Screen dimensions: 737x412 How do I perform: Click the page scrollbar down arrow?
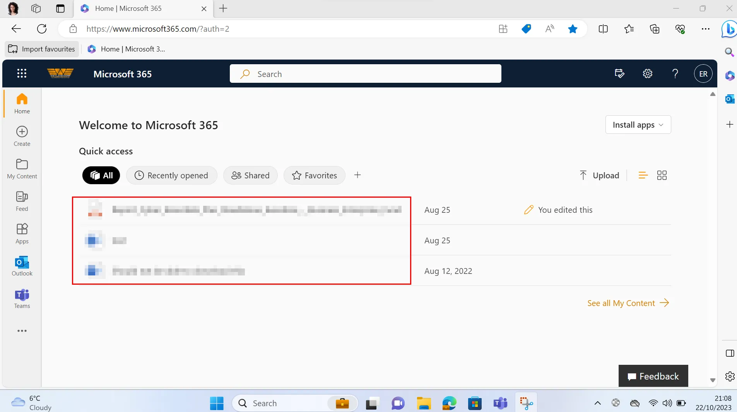click(713, 380)
